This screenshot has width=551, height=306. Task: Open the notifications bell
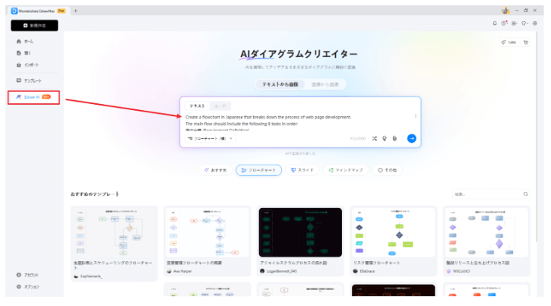pos(496,24)
